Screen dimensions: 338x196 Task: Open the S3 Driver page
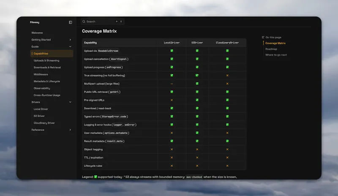click(x=39, y=116)
